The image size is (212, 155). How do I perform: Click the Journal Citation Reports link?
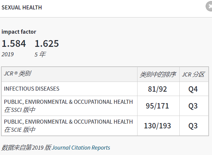pyautogui.click(x=81, y=148)
